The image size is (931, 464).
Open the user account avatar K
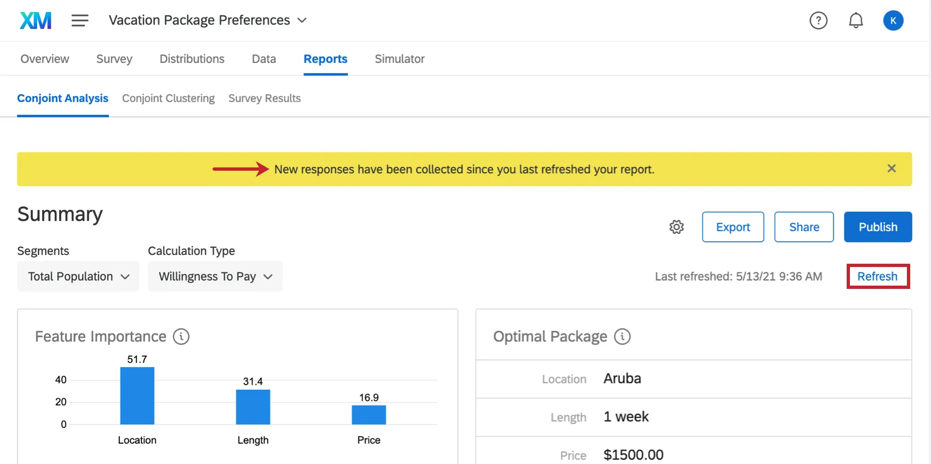[x=893, y=21]
